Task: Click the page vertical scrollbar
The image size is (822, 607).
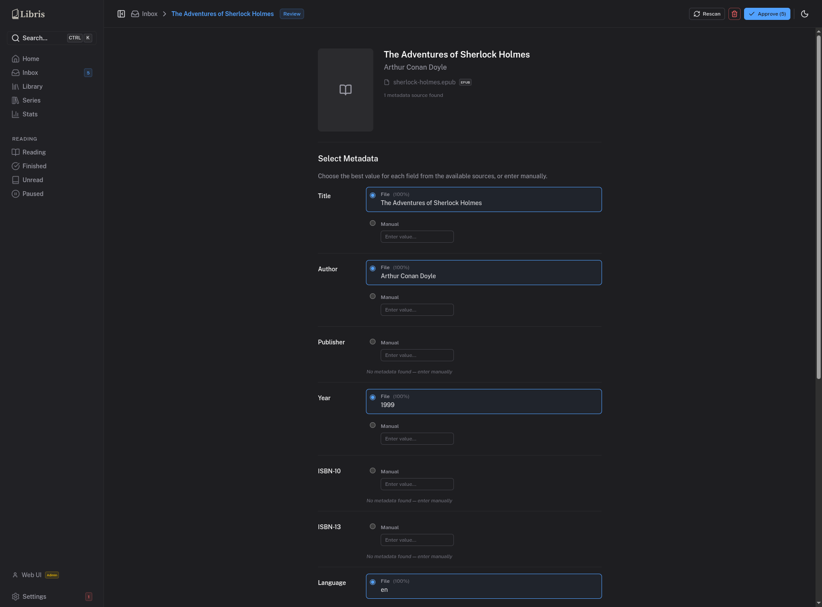Action: point(819,207)
